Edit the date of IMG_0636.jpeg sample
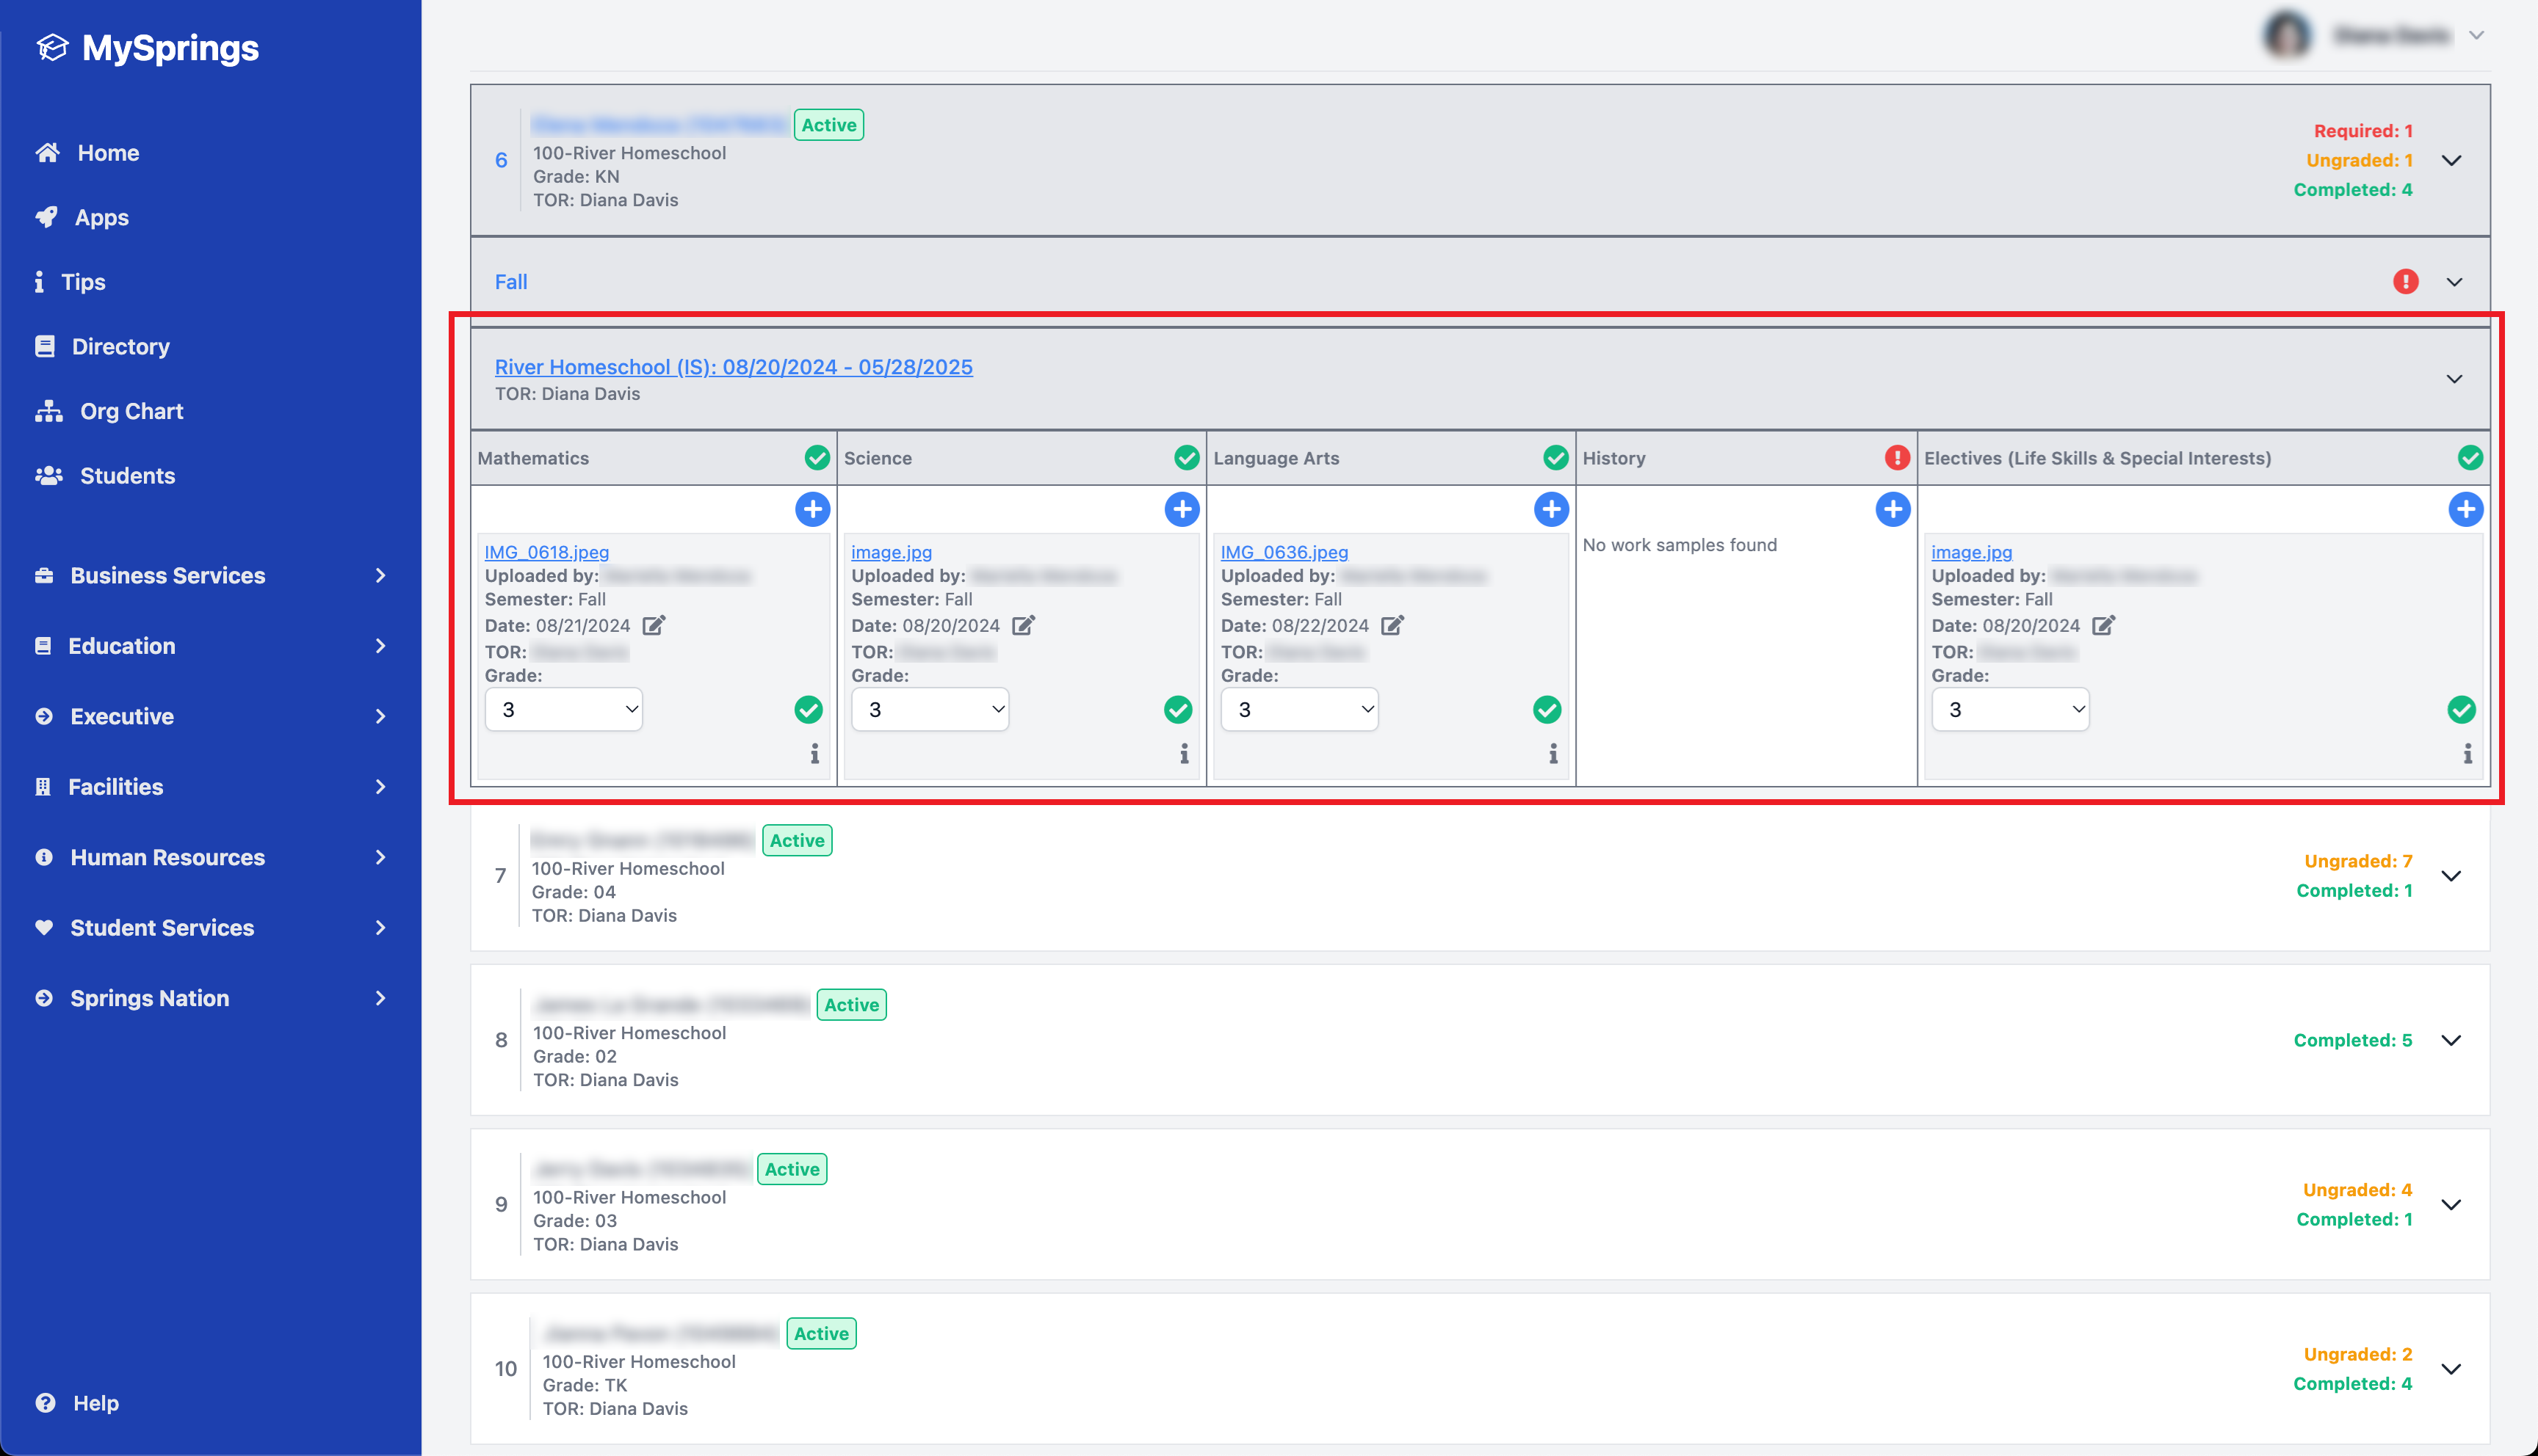The image size is (2538, 1456). [x=1392, y=626]
